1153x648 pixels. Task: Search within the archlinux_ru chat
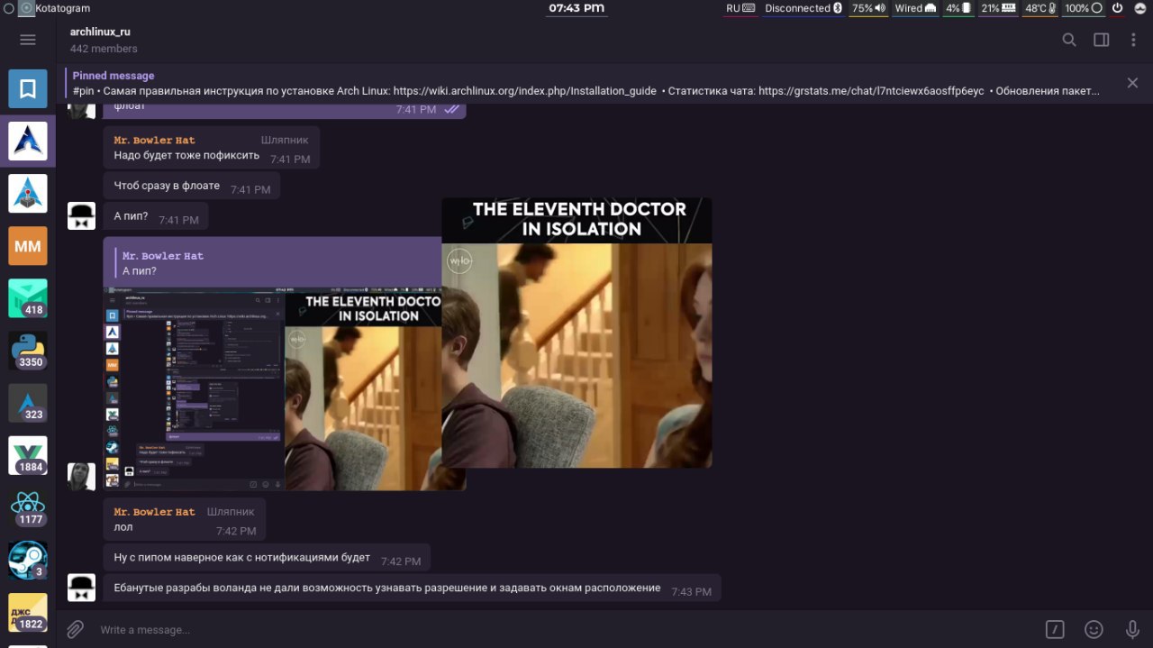[x=1069, y=40]
